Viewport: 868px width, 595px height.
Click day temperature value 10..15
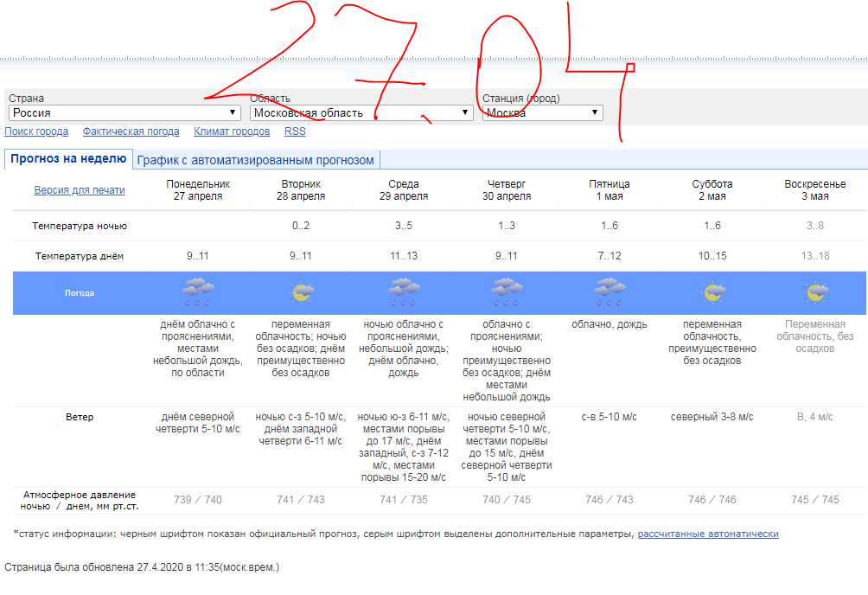pyautogui.click(x=712, y=256)
